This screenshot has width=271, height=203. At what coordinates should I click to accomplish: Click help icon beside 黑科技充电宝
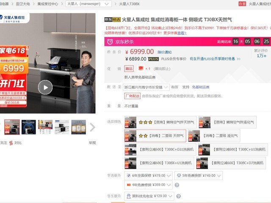coord(179,196)
